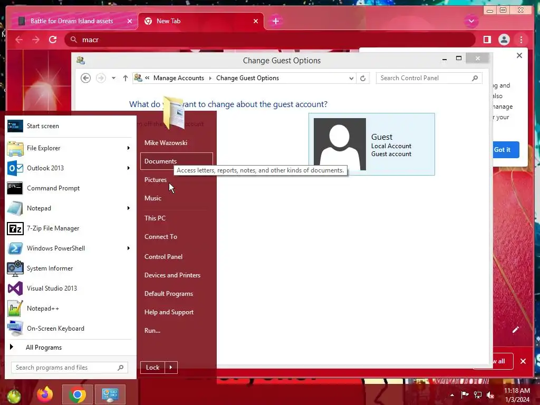Click back arrow in Change Guest Options window
Image resolution: width=540 pixels, height=405 pixels.
coord(86,78)
